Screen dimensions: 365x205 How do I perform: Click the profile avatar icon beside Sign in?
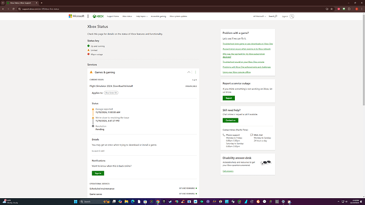[291, 16]
